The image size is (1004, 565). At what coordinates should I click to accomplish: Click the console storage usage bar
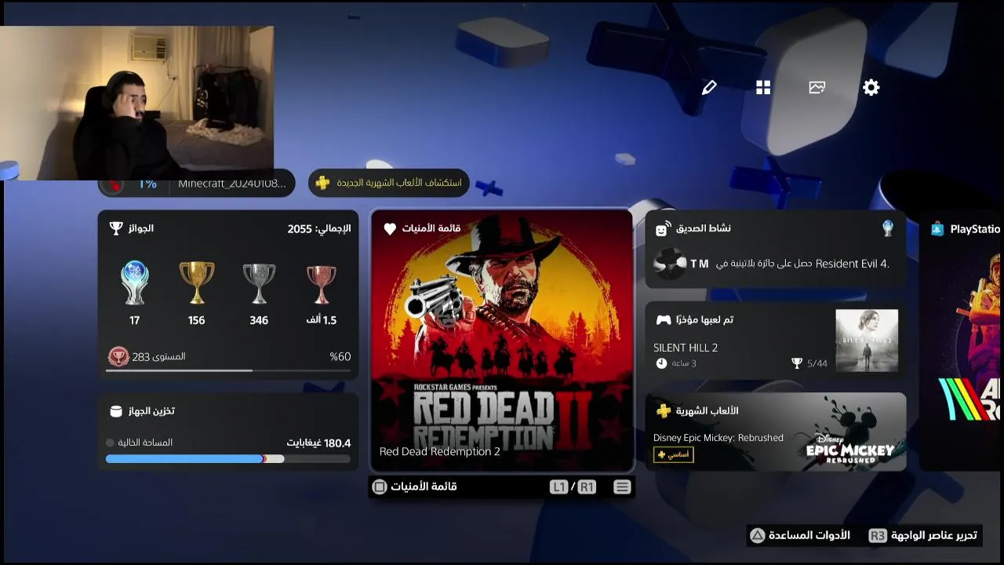pos(228,459)
